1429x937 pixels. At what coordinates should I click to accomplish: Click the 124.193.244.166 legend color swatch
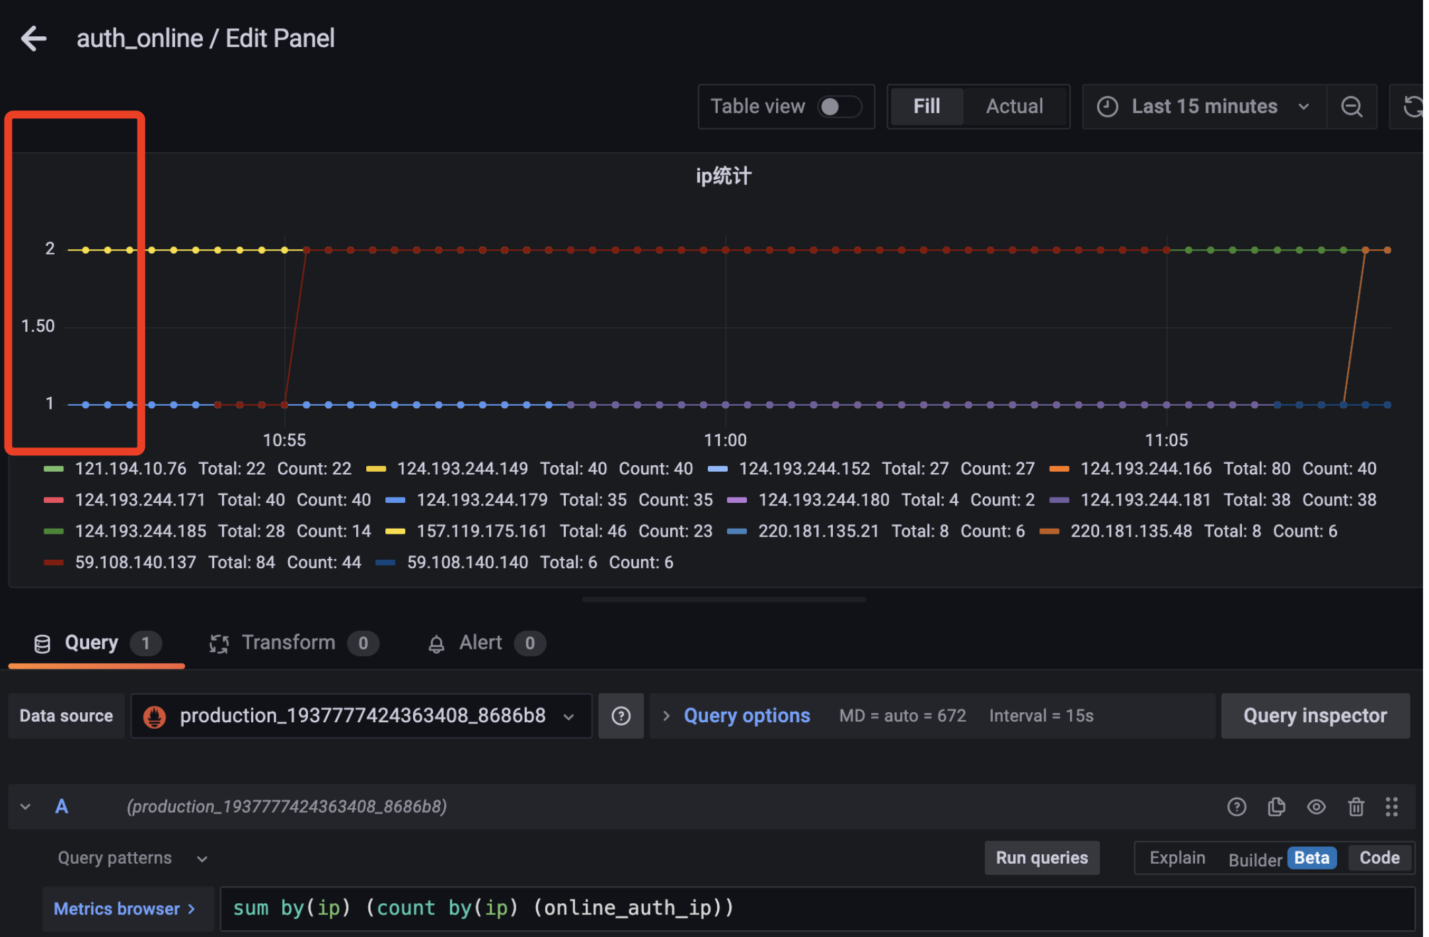1059,469
